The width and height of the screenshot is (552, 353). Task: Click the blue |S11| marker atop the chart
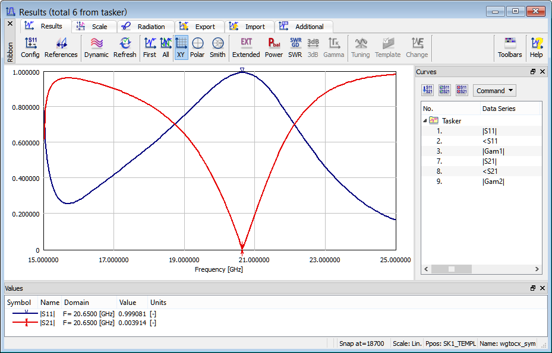tap(242, 70)
